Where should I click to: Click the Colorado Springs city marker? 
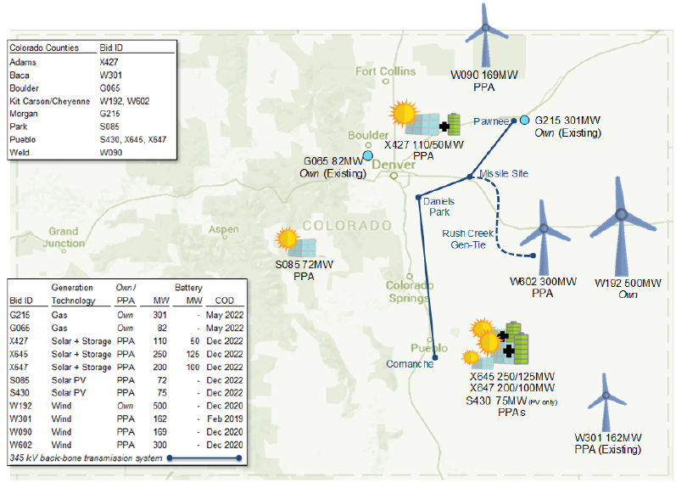click(x=410, y=276)
